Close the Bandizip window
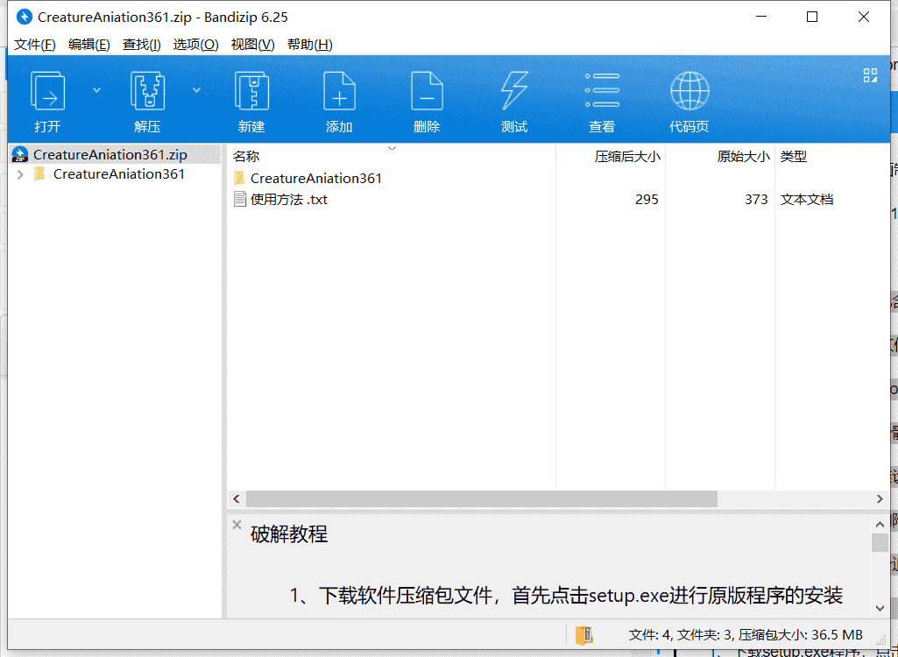Viewport: 898px width, 657px height. tap(864, 18)
